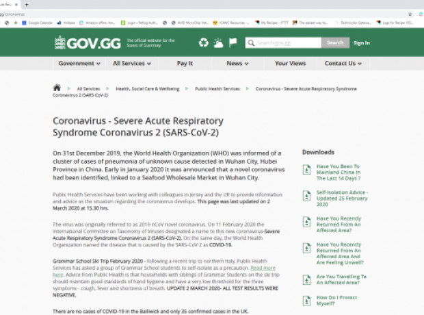
Task: Open 'Are You Travelling To An Affected Area?' link
Action: click(341, 279)
